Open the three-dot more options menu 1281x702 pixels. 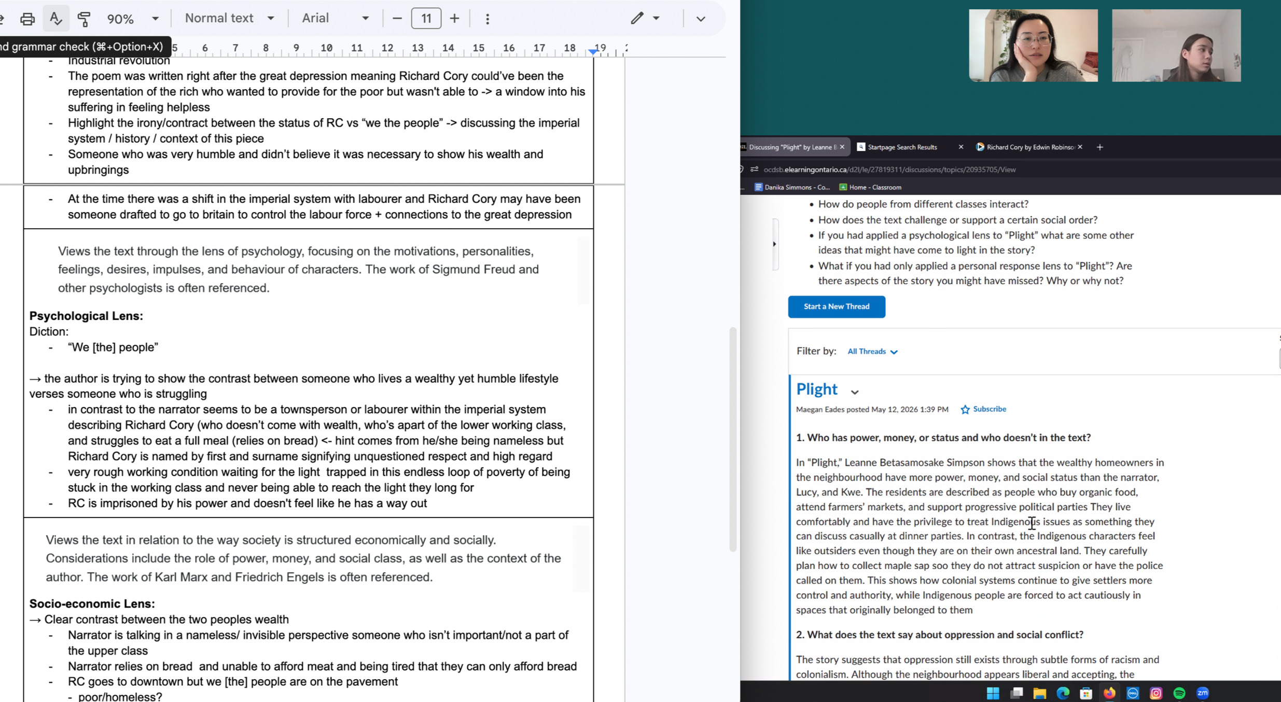(487, 19)
